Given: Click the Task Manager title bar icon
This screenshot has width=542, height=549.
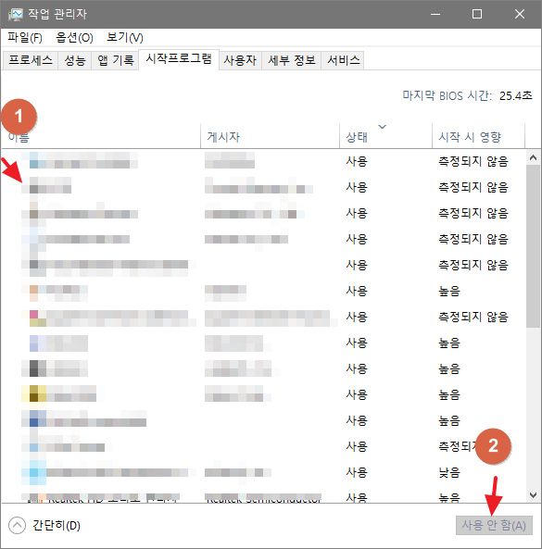Looking at the screenshot, I should coord(16,15).
